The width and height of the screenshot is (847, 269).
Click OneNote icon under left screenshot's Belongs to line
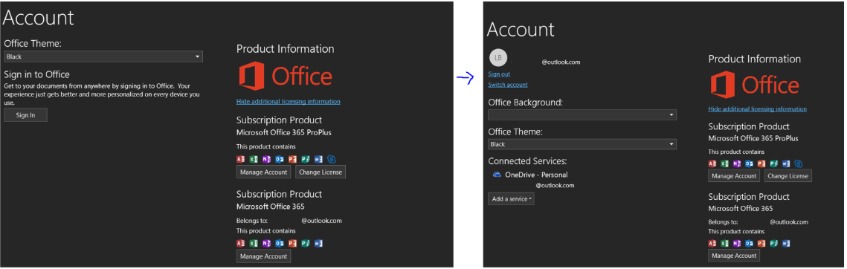pos(266,244)
